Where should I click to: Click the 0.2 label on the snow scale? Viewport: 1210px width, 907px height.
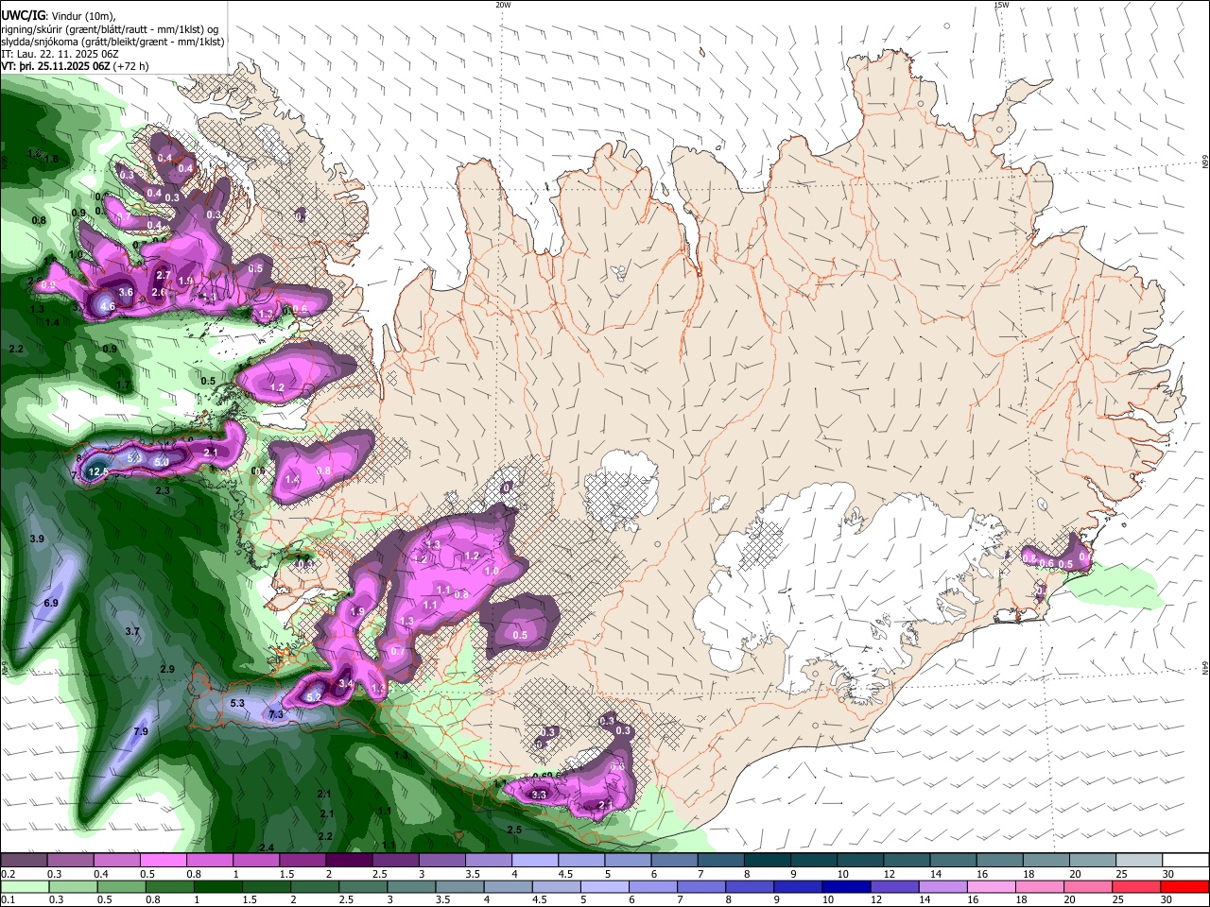(9, 874)
